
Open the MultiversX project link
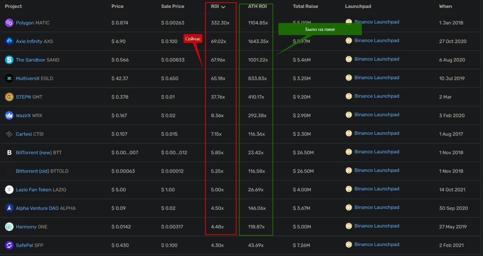(28, 79)
